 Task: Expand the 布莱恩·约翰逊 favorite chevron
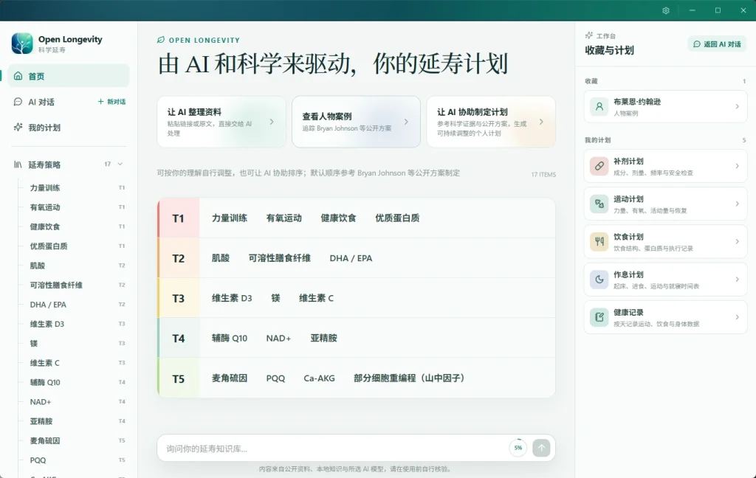coord(738,106)
